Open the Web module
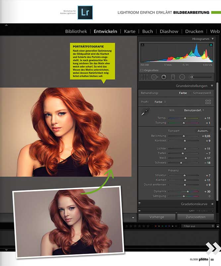This screenshot has width=221, height=266. coord(215,31)
